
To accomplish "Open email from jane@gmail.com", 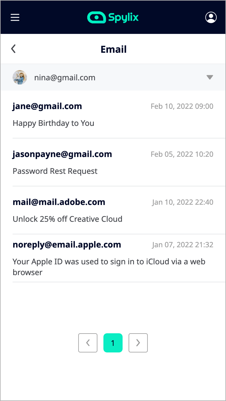I will [47, 106].
